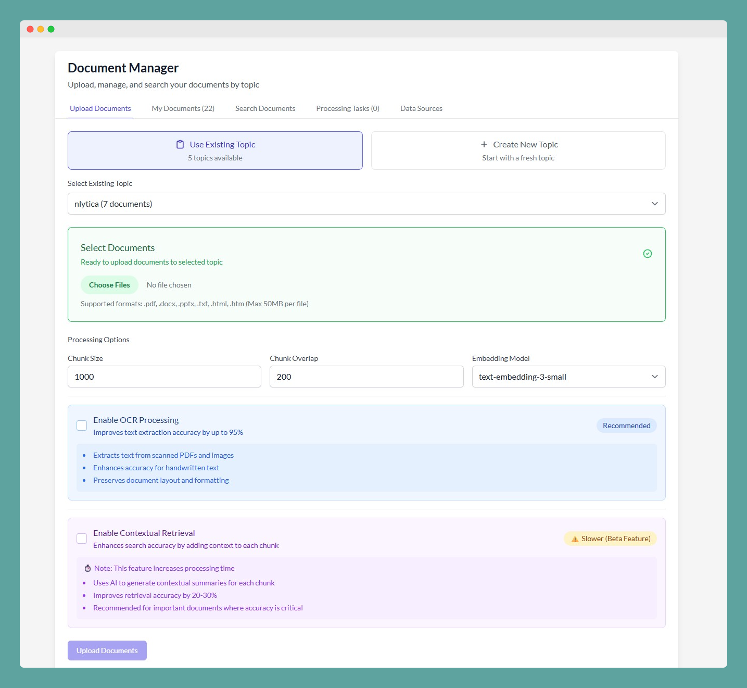The width and height of the screenshot is (747, 688).
Task: Click 'Recommended for important documents' line
Action: pos(198,608)
